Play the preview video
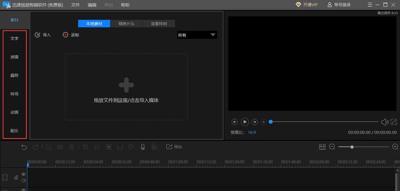The image size is (400, 191). pyautogui.click(x=245, y=122)
